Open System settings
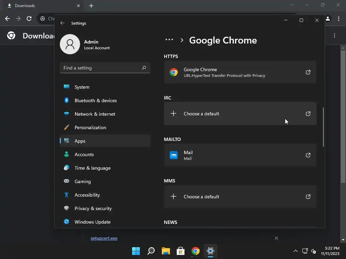 coord(105,87)
